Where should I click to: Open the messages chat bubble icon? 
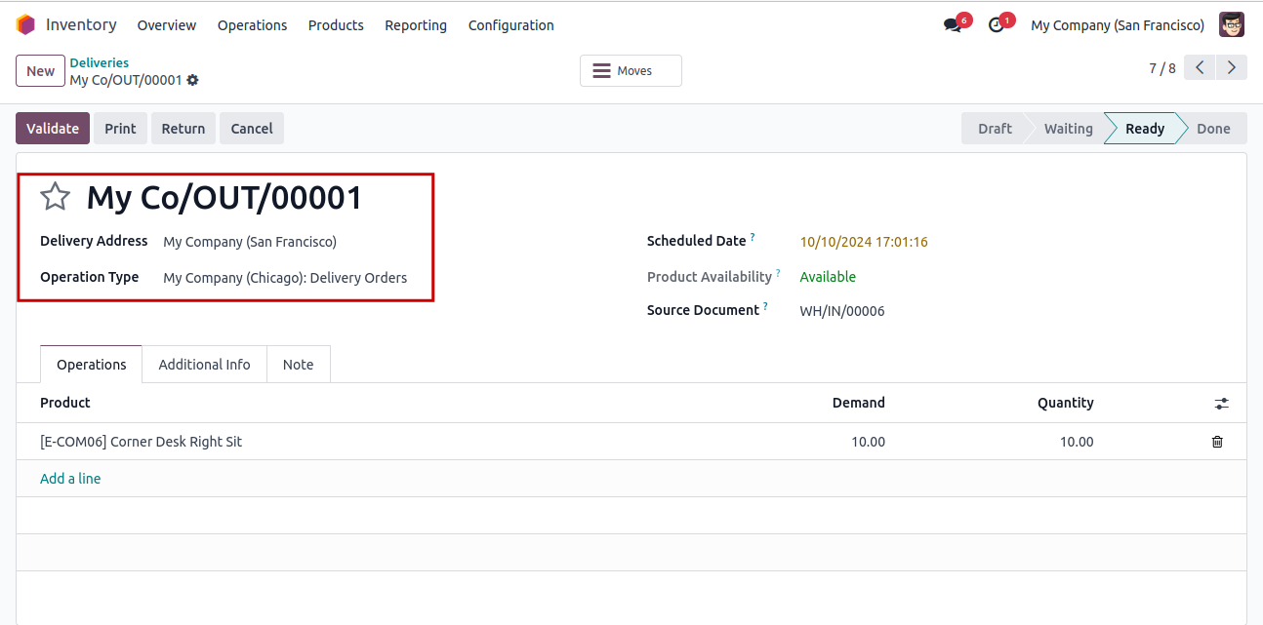953,25
